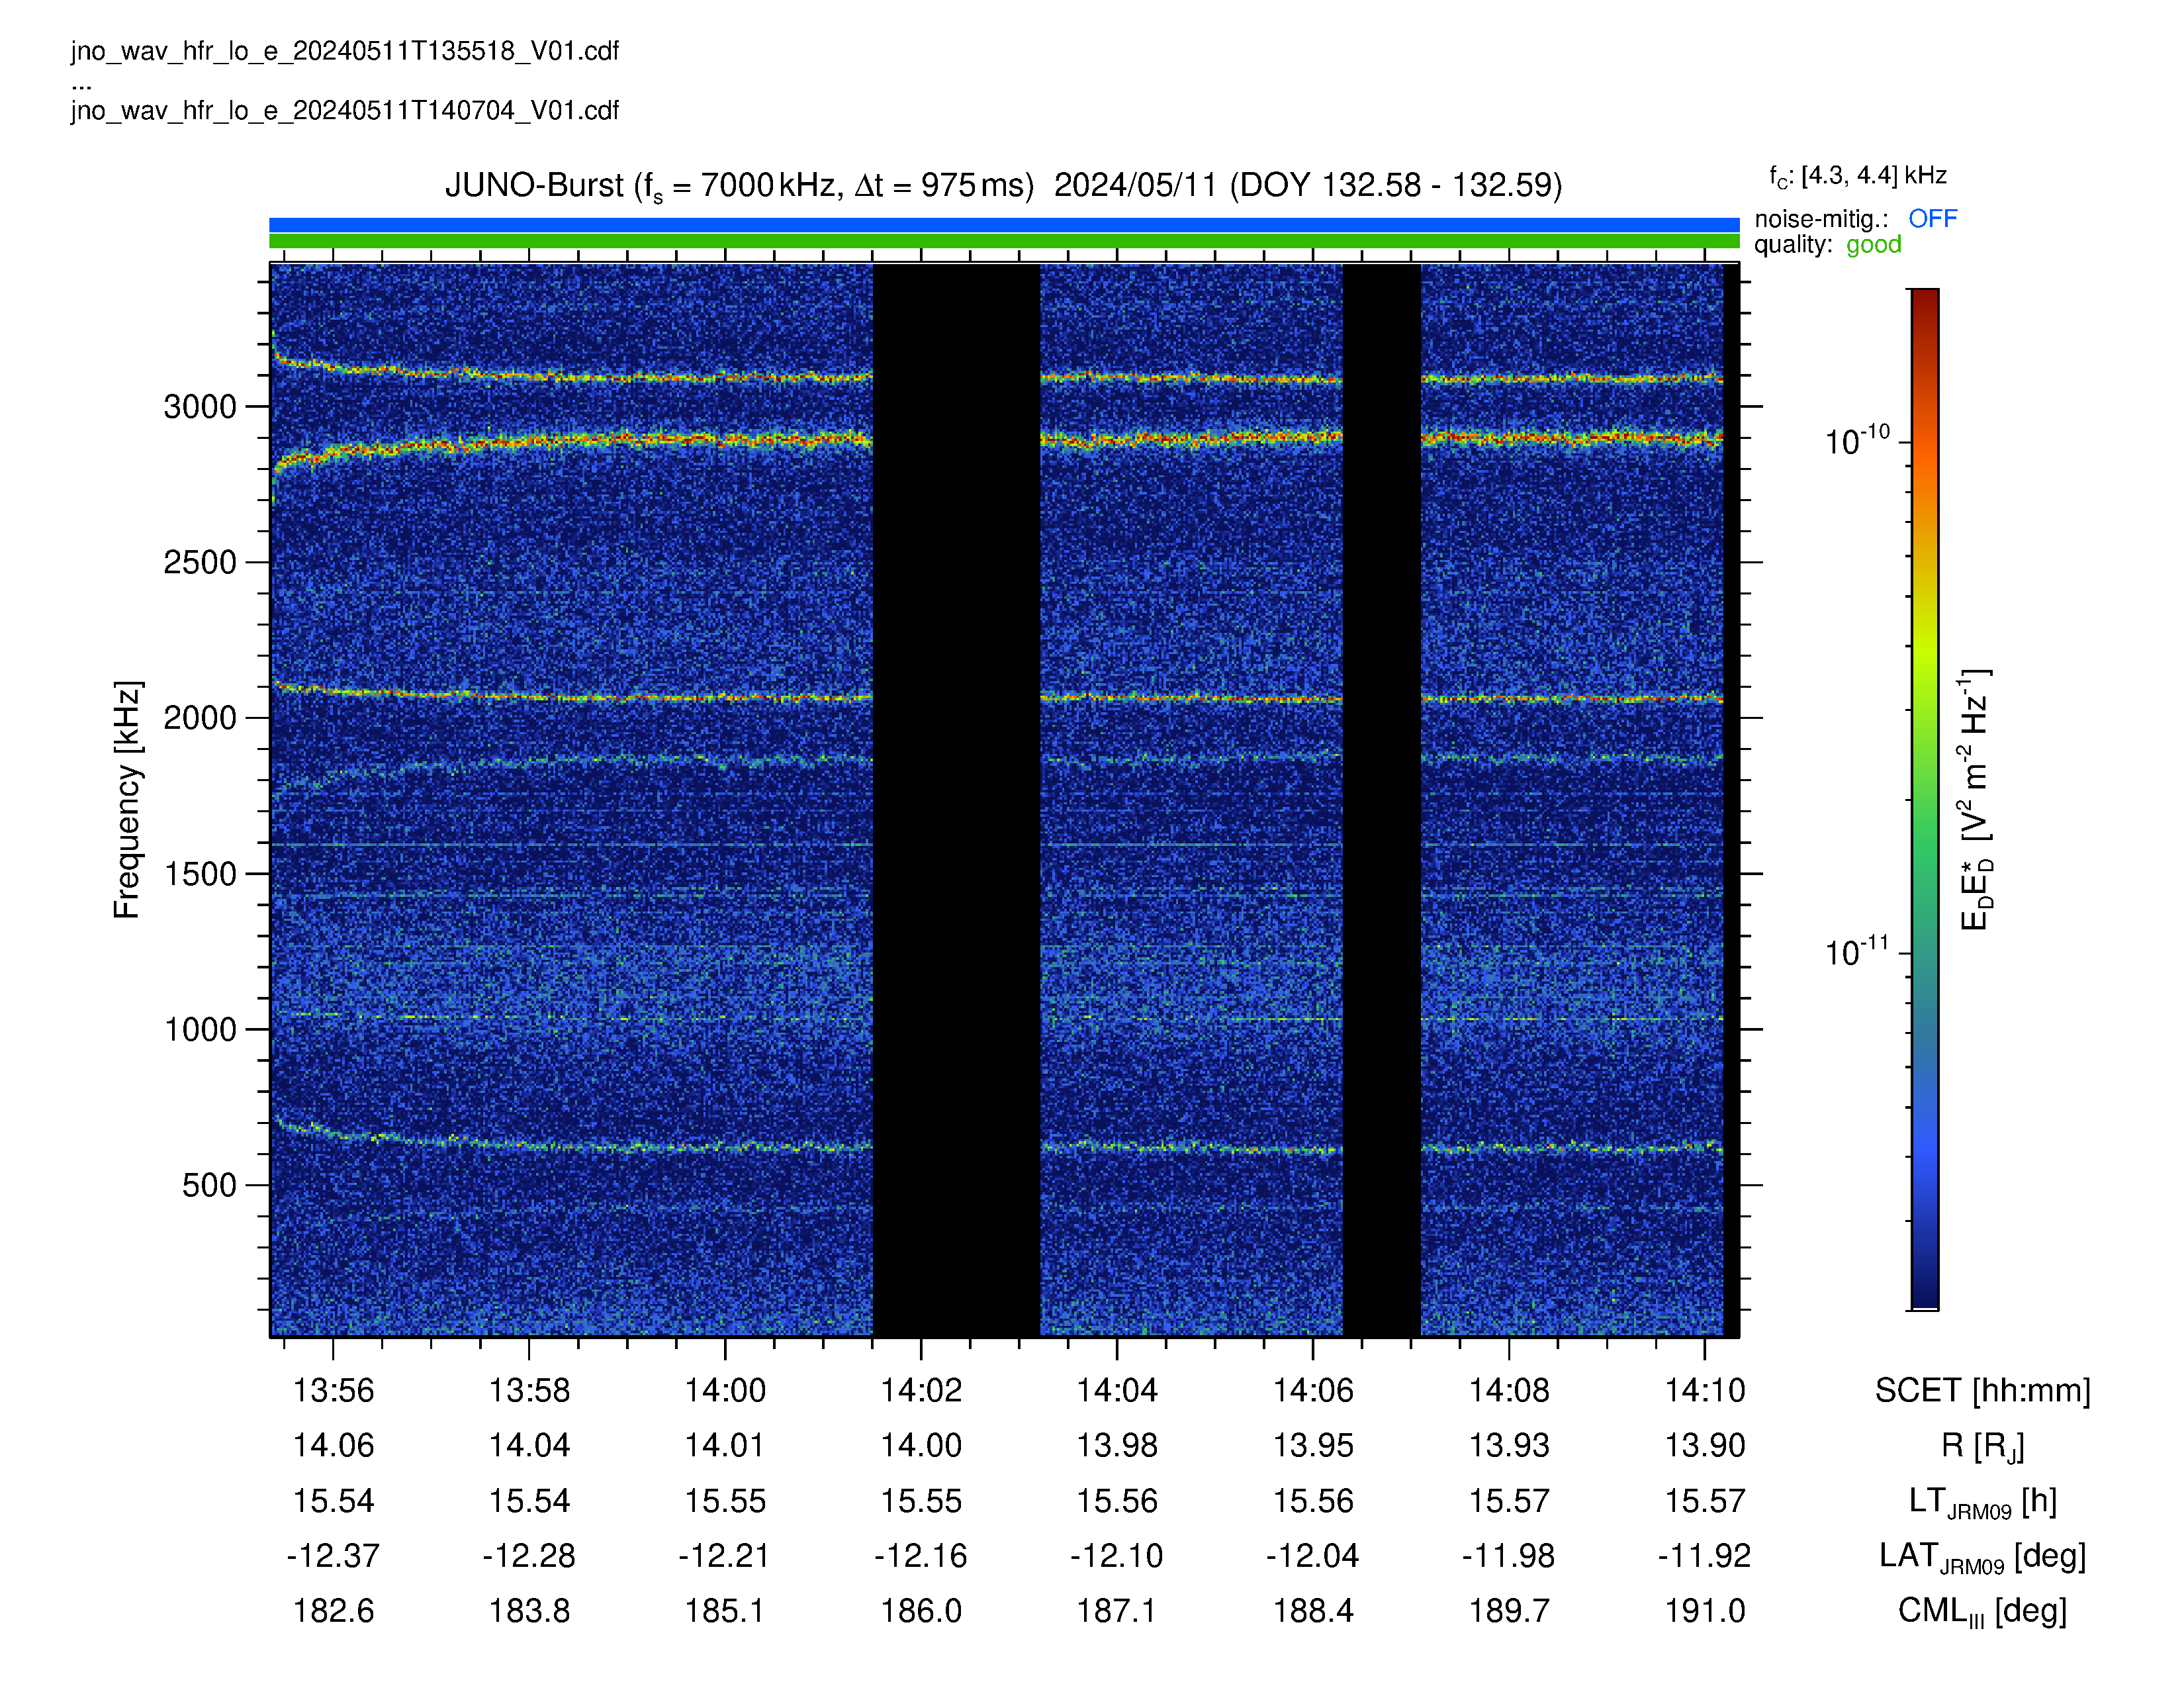
Task: Click the narrow data gap near 14:07
Action: 1381,800
